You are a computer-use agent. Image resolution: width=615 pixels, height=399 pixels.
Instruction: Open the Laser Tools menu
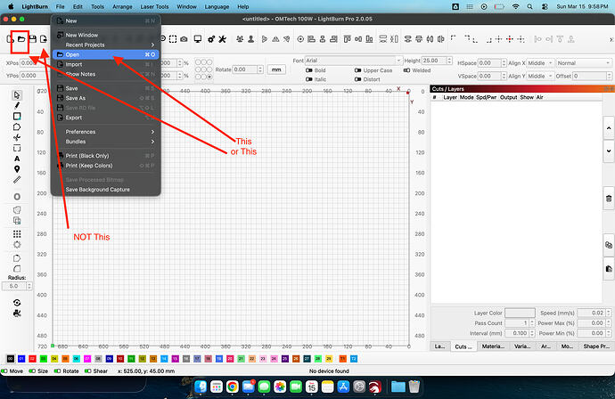point(154,6)
